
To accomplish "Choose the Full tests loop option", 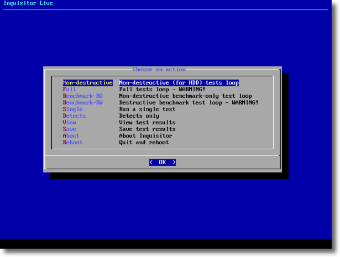I will tap(70, 90).
